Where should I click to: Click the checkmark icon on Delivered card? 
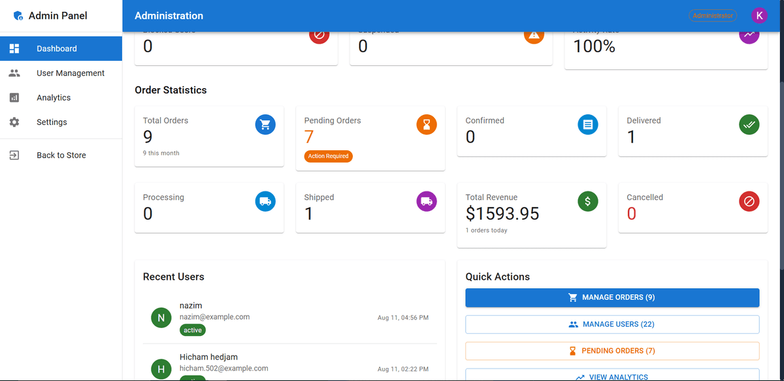pyautogui.click(x=749, y=124)
